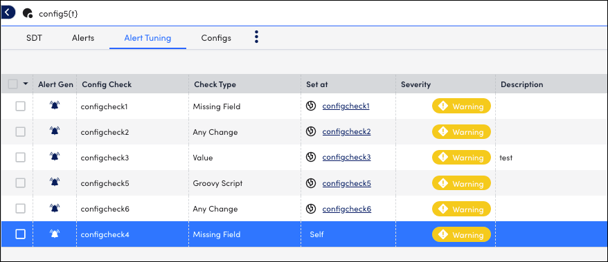The height and width of the screenshot is (262, 608).
Task: Click the back arrow button
Action: [x=8, y=12]
